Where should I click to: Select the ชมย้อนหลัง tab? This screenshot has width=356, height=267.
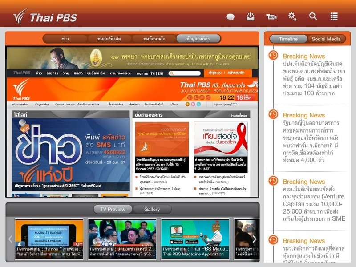(154, 39)
